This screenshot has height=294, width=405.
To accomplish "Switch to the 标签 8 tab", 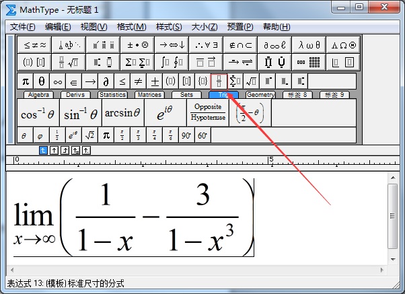I will pyautogui.click(x=297, y=95).
